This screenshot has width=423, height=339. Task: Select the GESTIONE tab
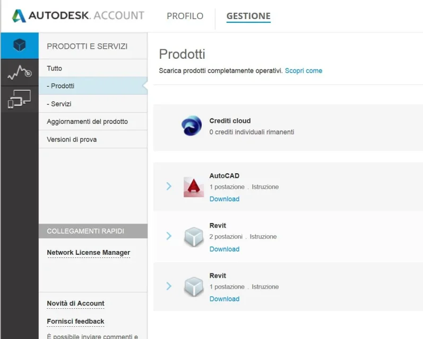(248, 16)
